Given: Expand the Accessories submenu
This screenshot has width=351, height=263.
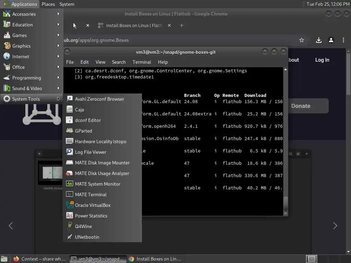Looking at the screenshot, I should pyautogui.click(x=32, y=14).
